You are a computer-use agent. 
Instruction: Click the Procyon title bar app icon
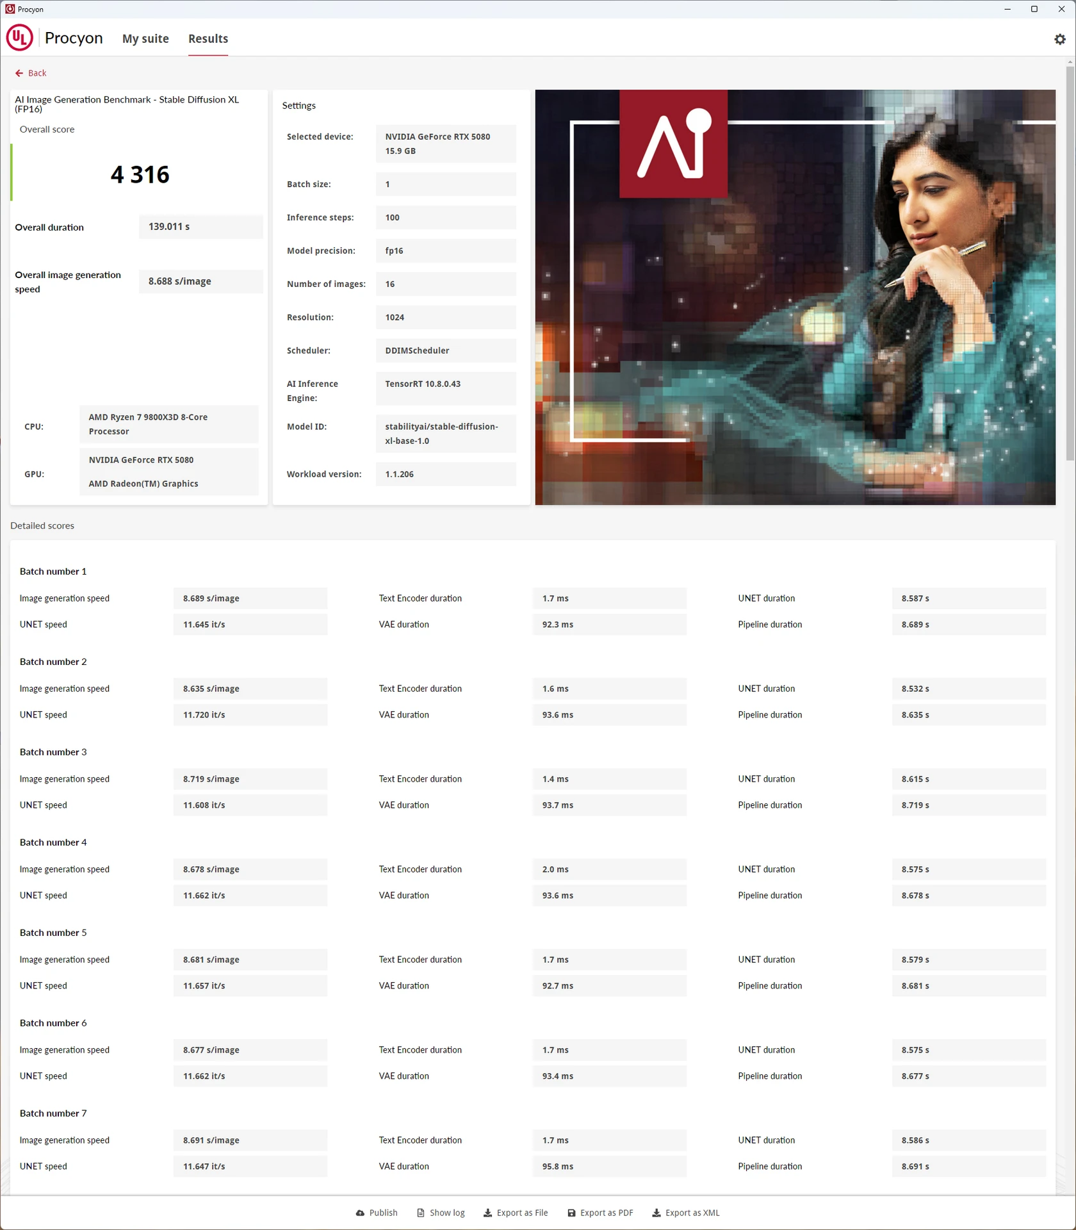pyautogui.click(x=10, y=9)
